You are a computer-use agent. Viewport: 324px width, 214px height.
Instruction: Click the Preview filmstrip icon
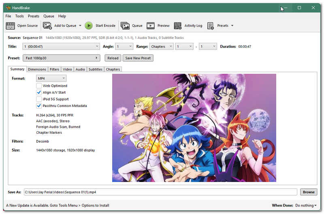(x=150, y=26)
